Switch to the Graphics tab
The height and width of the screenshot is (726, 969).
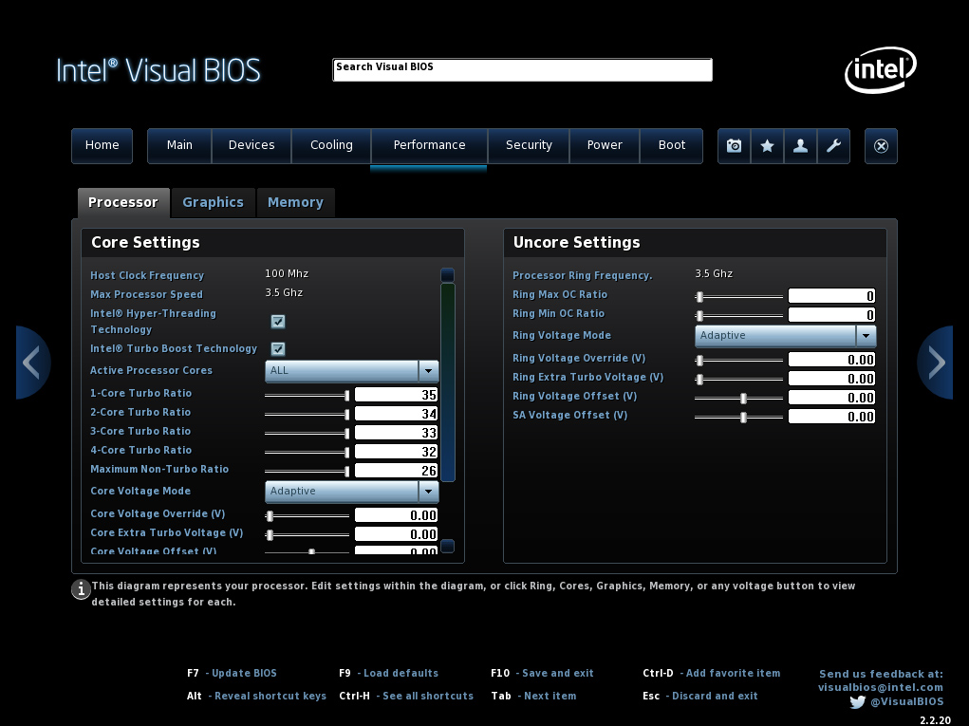213,202
